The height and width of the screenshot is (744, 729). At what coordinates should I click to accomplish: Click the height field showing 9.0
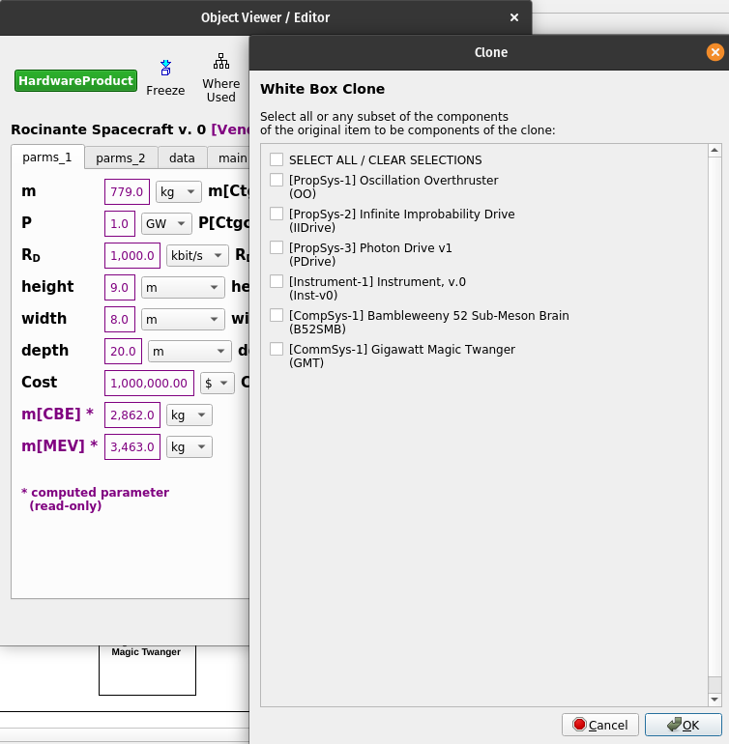tap(120, 287)
